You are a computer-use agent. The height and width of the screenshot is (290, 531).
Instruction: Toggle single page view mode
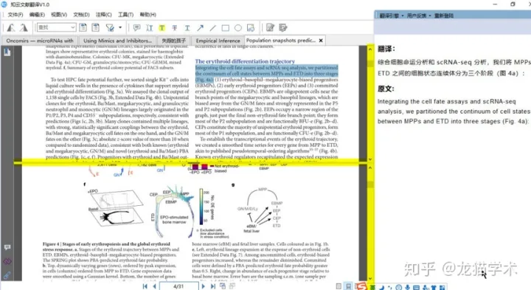click(339, 286)
